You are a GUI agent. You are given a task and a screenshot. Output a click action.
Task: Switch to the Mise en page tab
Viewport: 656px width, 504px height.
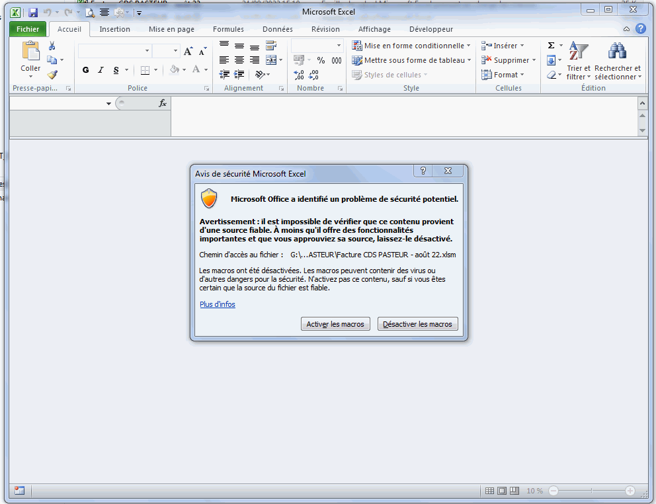click(x=171, y=29)
